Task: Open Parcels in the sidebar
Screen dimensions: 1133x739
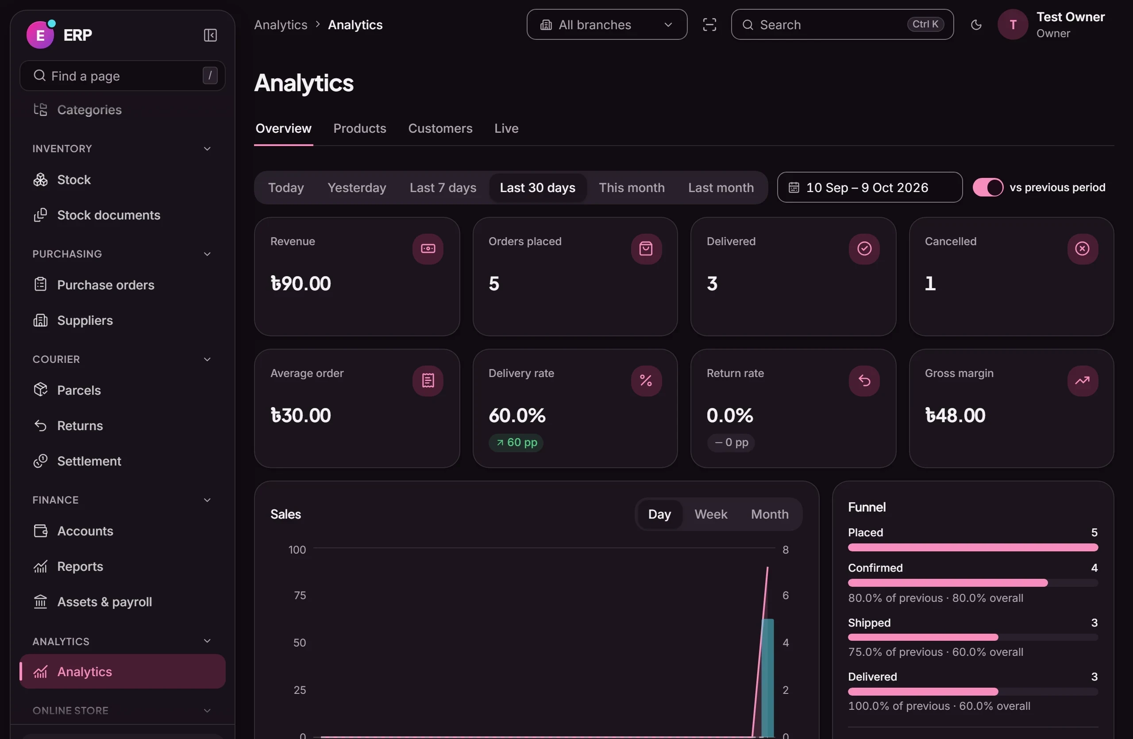Action: (122, 390)
